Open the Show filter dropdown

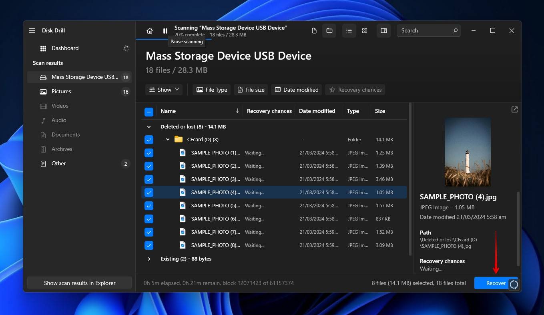(163, 90)
